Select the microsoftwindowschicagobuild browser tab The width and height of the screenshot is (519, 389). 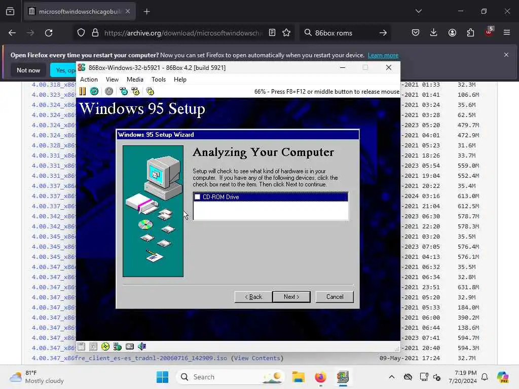coord(80,12)
